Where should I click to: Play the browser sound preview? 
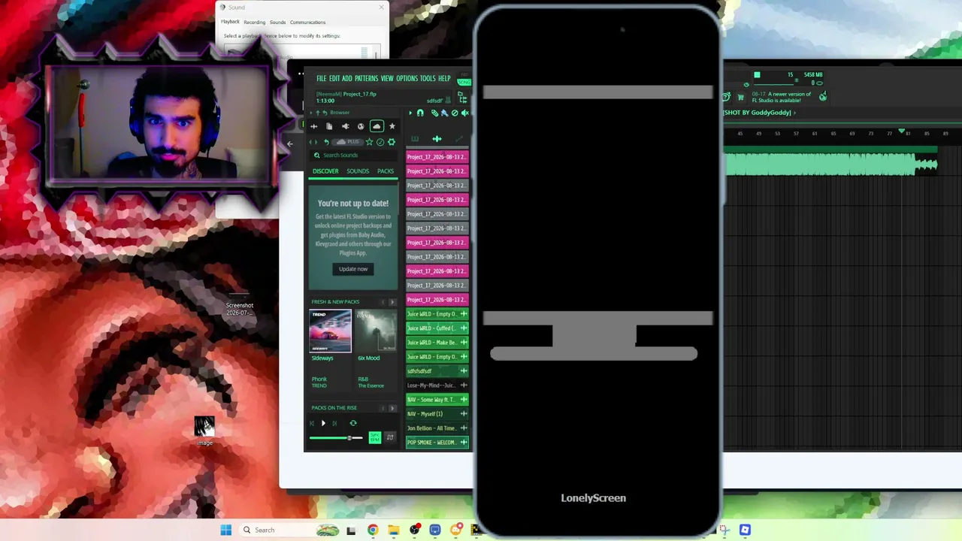[324, 423]
